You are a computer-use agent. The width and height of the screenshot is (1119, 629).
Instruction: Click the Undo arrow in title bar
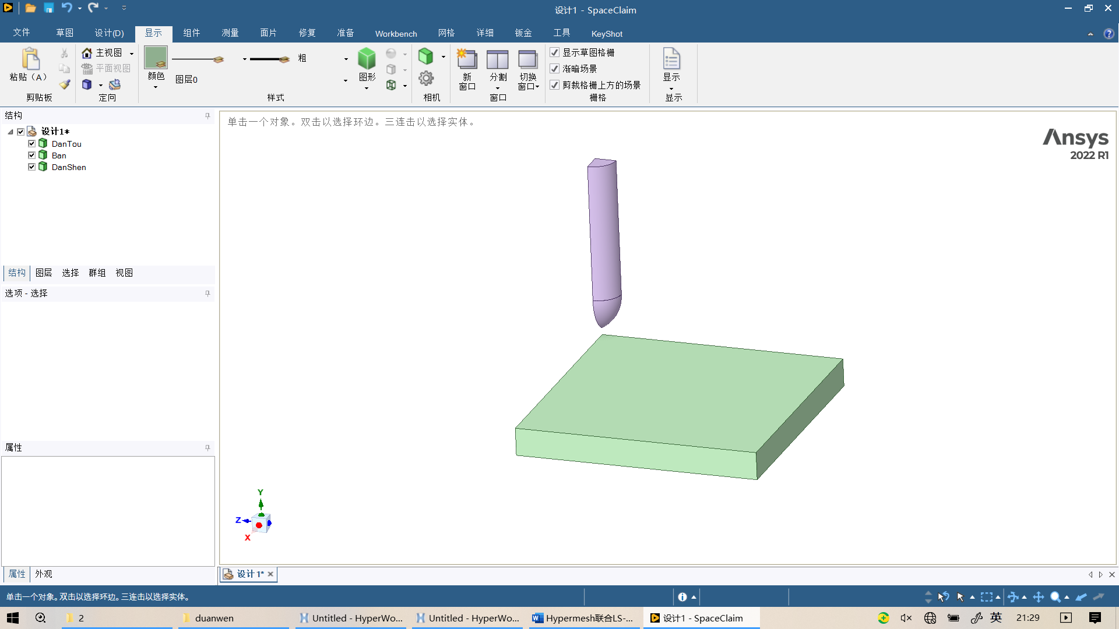(x=67, y=8)
